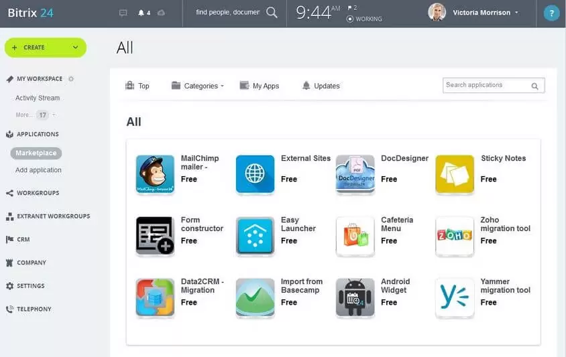Open the Zoho migration tool icon
Screen dimensions: 566x357
(455, 236)
